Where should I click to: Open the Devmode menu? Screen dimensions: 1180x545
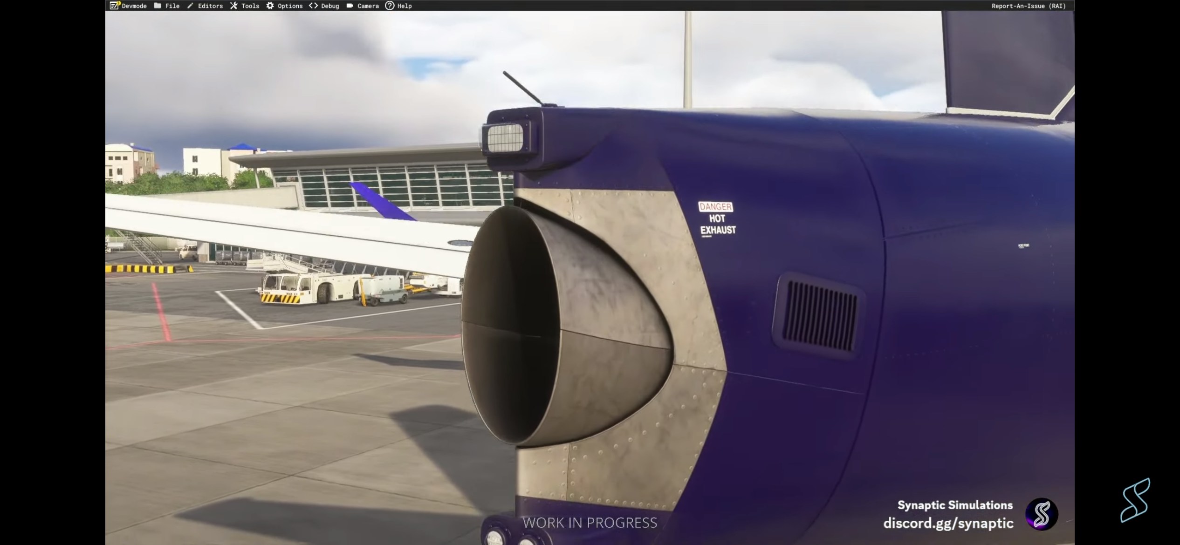tap(134, 6)
